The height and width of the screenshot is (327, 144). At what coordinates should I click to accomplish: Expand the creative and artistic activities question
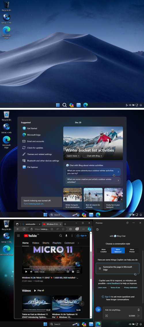[93, 180]
